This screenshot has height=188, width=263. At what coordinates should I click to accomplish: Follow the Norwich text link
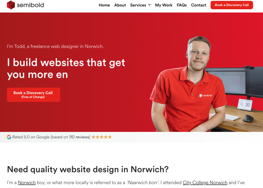(27, 182)
